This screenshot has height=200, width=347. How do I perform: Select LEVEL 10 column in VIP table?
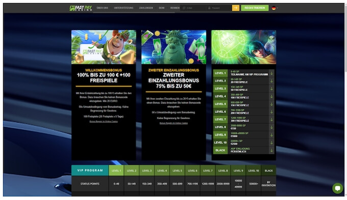tap(254, 170)
